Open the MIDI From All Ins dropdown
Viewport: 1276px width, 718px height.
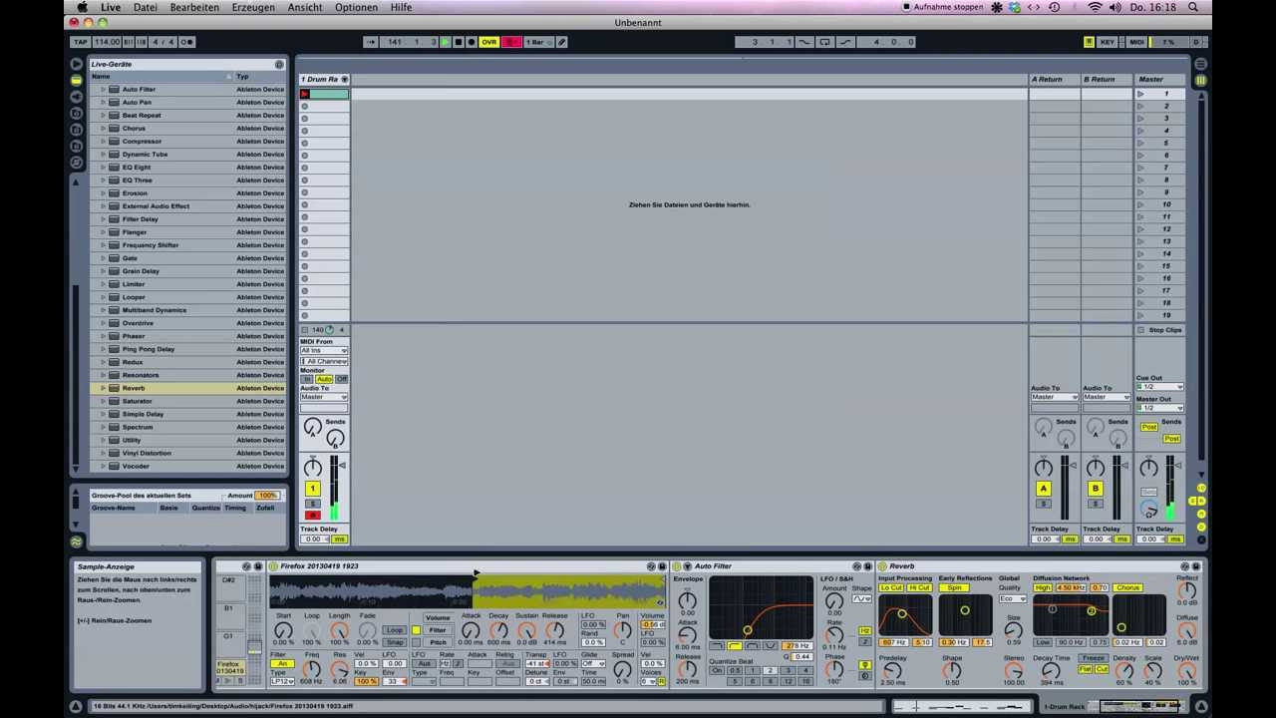pos(324,351)
